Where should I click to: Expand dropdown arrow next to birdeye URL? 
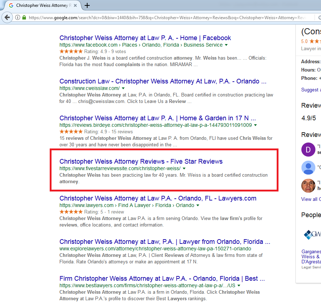coord(255,125)
